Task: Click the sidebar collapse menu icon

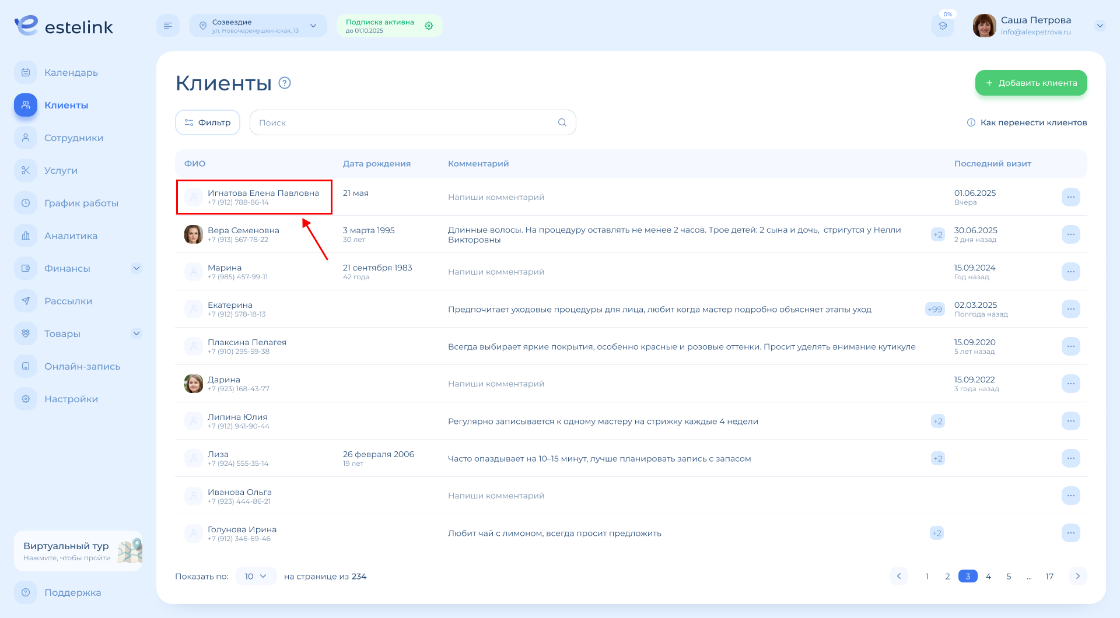Action: (x=168, y=26)
